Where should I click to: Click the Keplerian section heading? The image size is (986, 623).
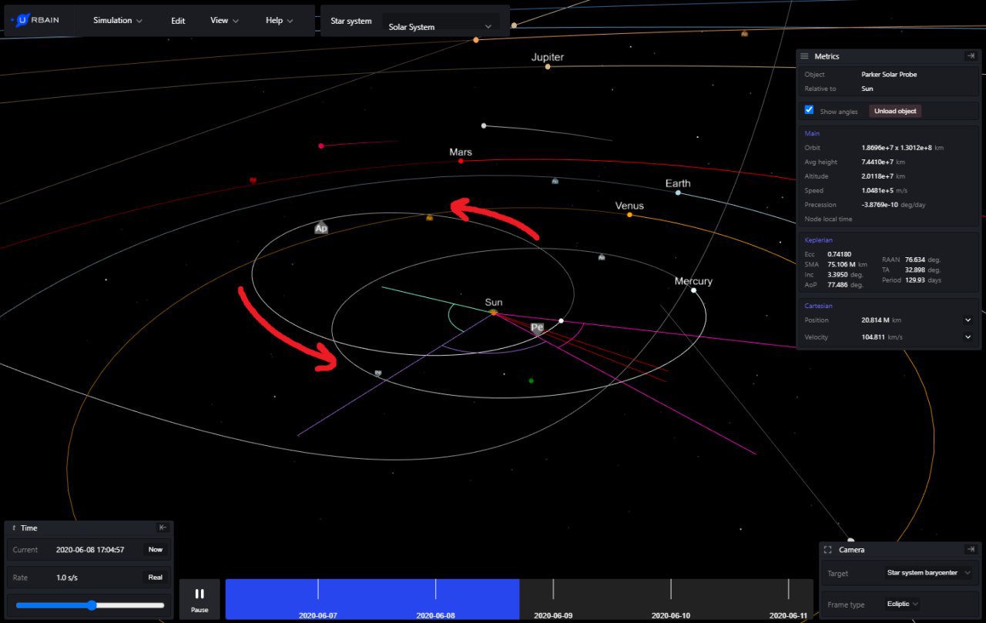(819, 240)
